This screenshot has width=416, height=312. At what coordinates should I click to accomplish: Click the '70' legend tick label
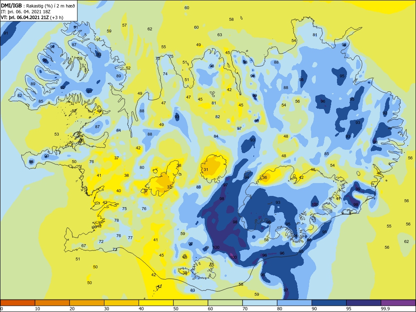(245, 309)
